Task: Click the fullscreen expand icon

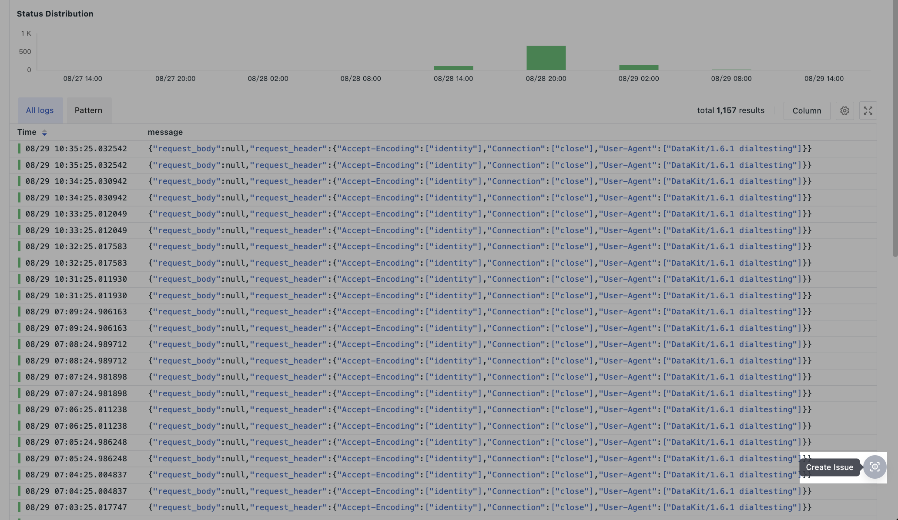Action: (x=868, y=110)
